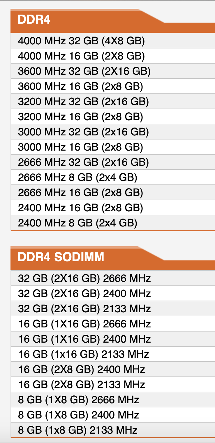The width and height of the screenshot is (215, 443).
Task: Click 2400 MHz 16 GB (2x8 GB)
Action: tap(80, 208)
